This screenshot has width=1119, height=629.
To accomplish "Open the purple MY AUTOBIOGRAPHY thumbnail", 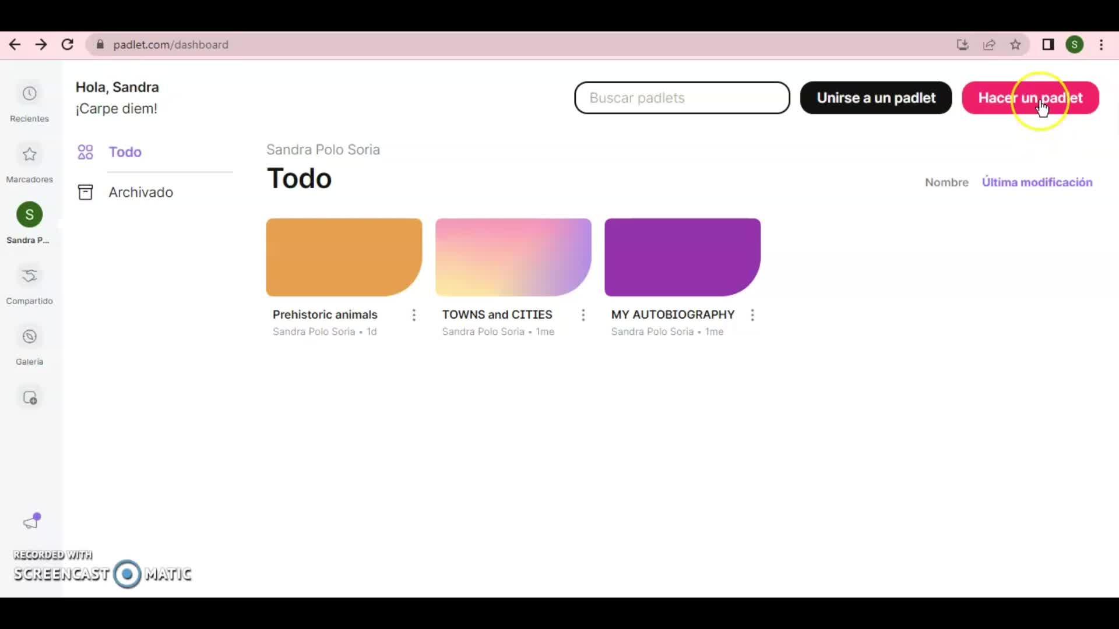I will (x=682, y=257).
